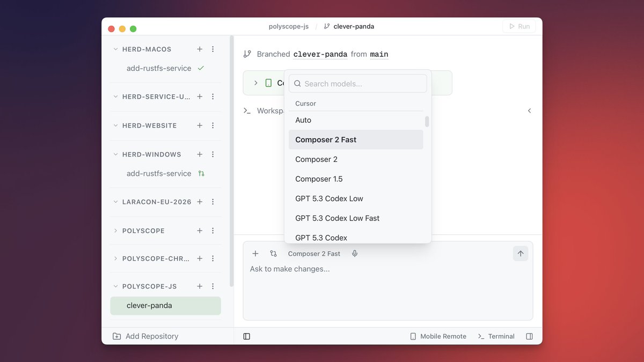Screen dimensions: 644x362
Task: Click sidebar scrollbar
Action: pos(232,161)
